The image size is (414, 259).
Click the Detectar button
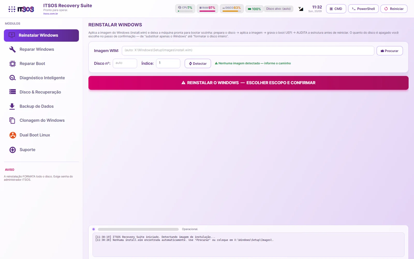198,63
